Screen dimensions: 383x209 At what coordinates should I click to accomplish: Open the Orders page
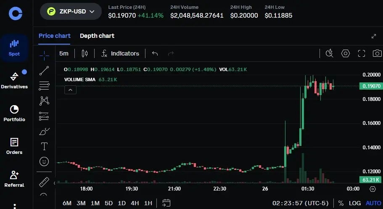click(x=14, y=146)
